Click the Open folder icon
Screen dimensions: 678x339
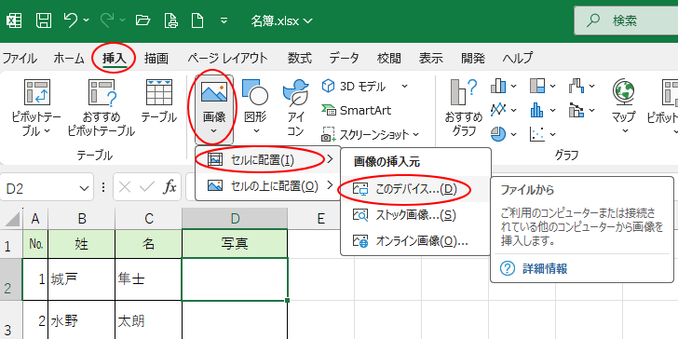coord(142,20)
